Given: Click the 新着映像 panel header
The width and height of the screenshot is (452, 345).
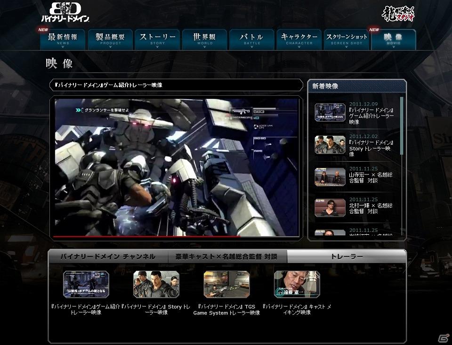Looking at the screenshot, I should pos(357,86).
